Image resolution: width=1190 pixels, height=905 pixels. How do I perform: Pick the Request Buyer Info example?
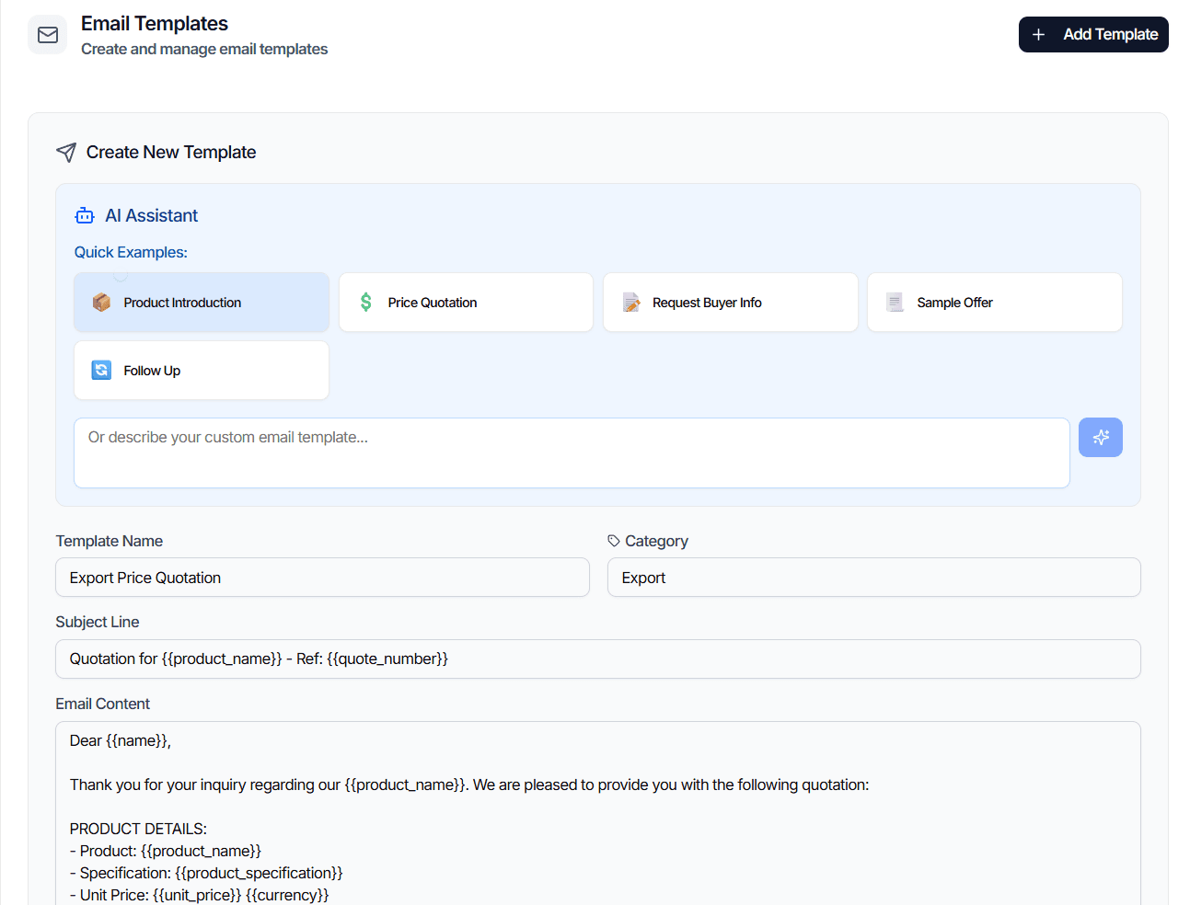(x=731, y=303)
